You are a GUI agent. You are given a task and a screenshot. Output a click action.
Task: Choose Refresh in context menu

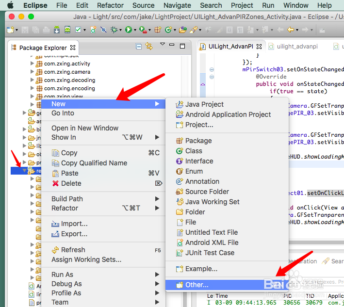coord(103,250)
